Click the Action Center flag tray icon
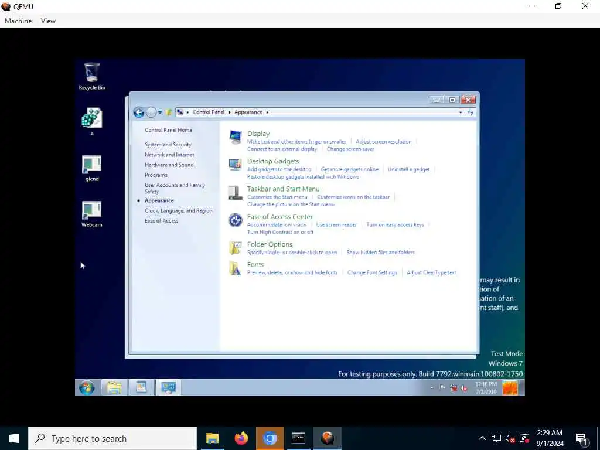The height and width of the screenshot is (450, 600). pyautogui.click(x=442, y=388)
